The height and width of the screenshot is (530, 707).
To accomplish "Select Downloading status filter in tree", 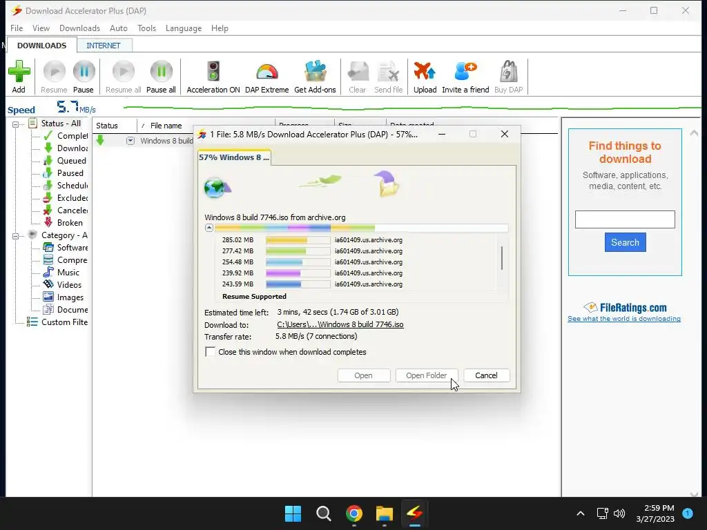I will (x=66, y=148).
